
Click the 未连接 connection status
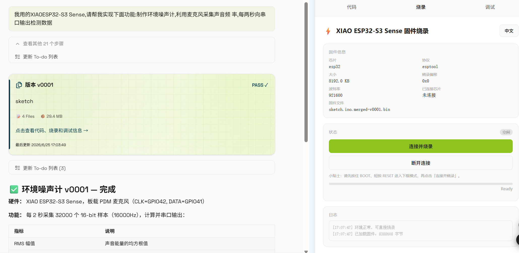point(429,95)
